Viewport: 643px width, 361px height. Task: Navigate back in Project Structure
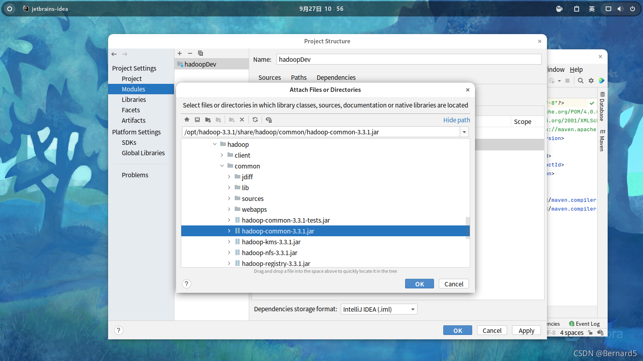coord(114,54)
